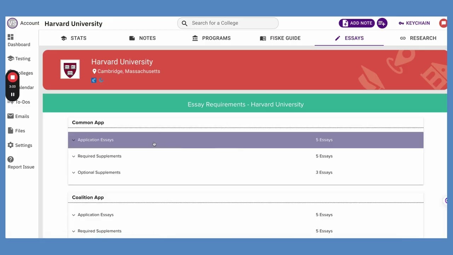Click the search magnifier icon
Screen dimensions: 453x255
[184, 23]
